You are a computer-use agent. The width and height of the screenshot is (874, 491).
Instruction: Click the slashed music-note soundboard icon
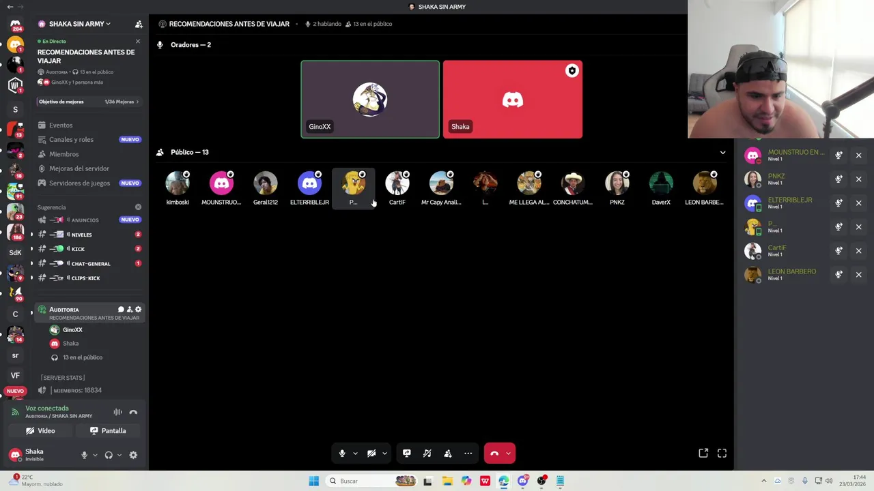(427, 453)
